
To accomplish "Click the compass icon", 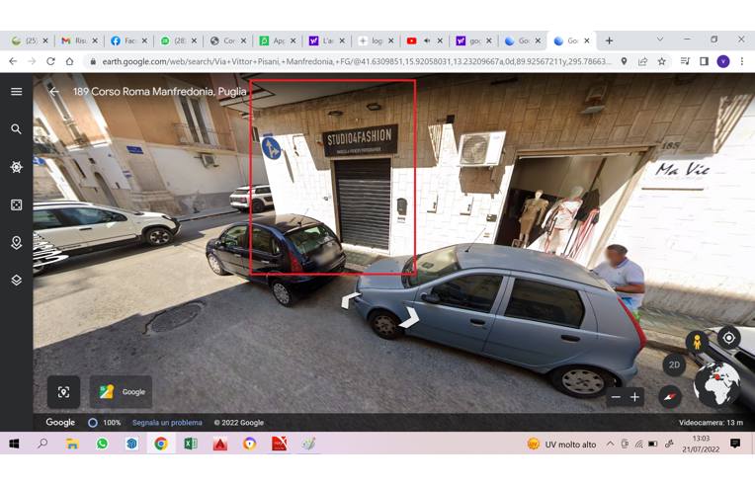I will tap(670, 396).
